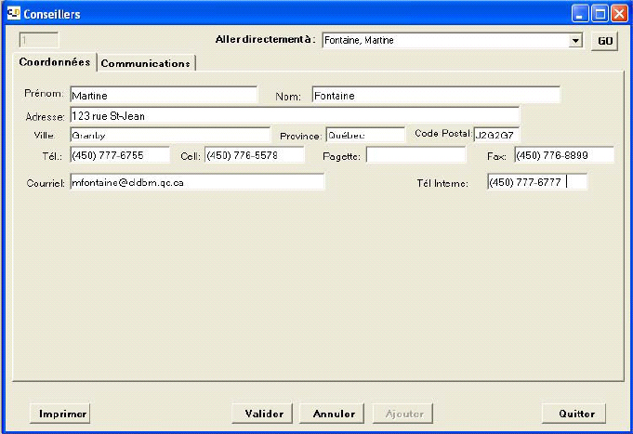Select the Coordonnées tab
The image size is (633, 434).
55,62
